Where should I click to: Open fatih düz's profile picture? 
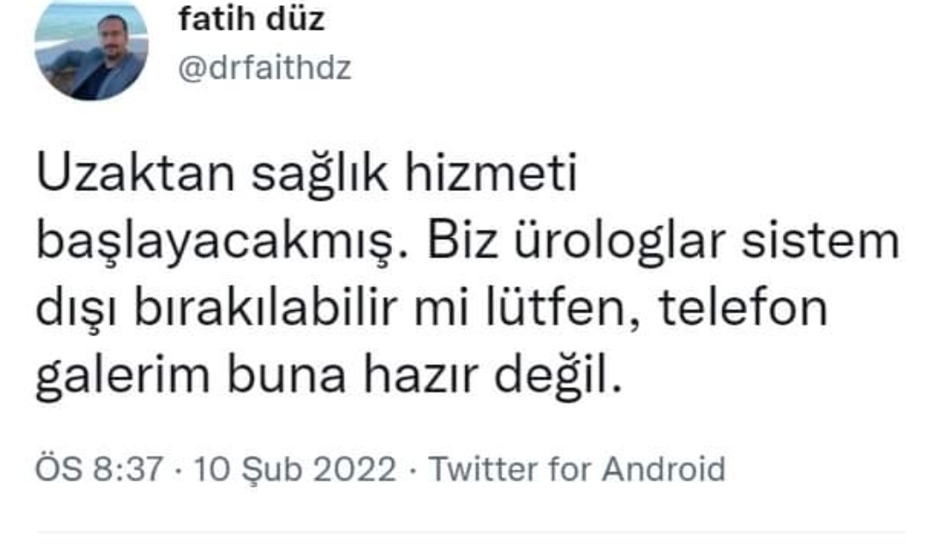[x=91, y=50]
